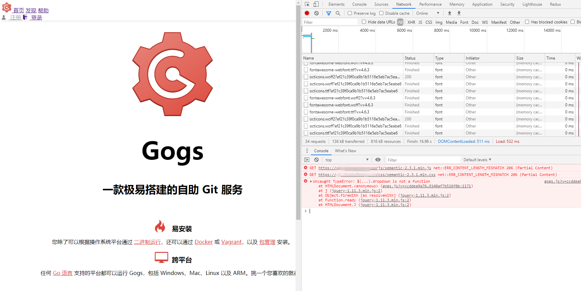
Task: Enable Preserve log checkbox
Action: 350,13
